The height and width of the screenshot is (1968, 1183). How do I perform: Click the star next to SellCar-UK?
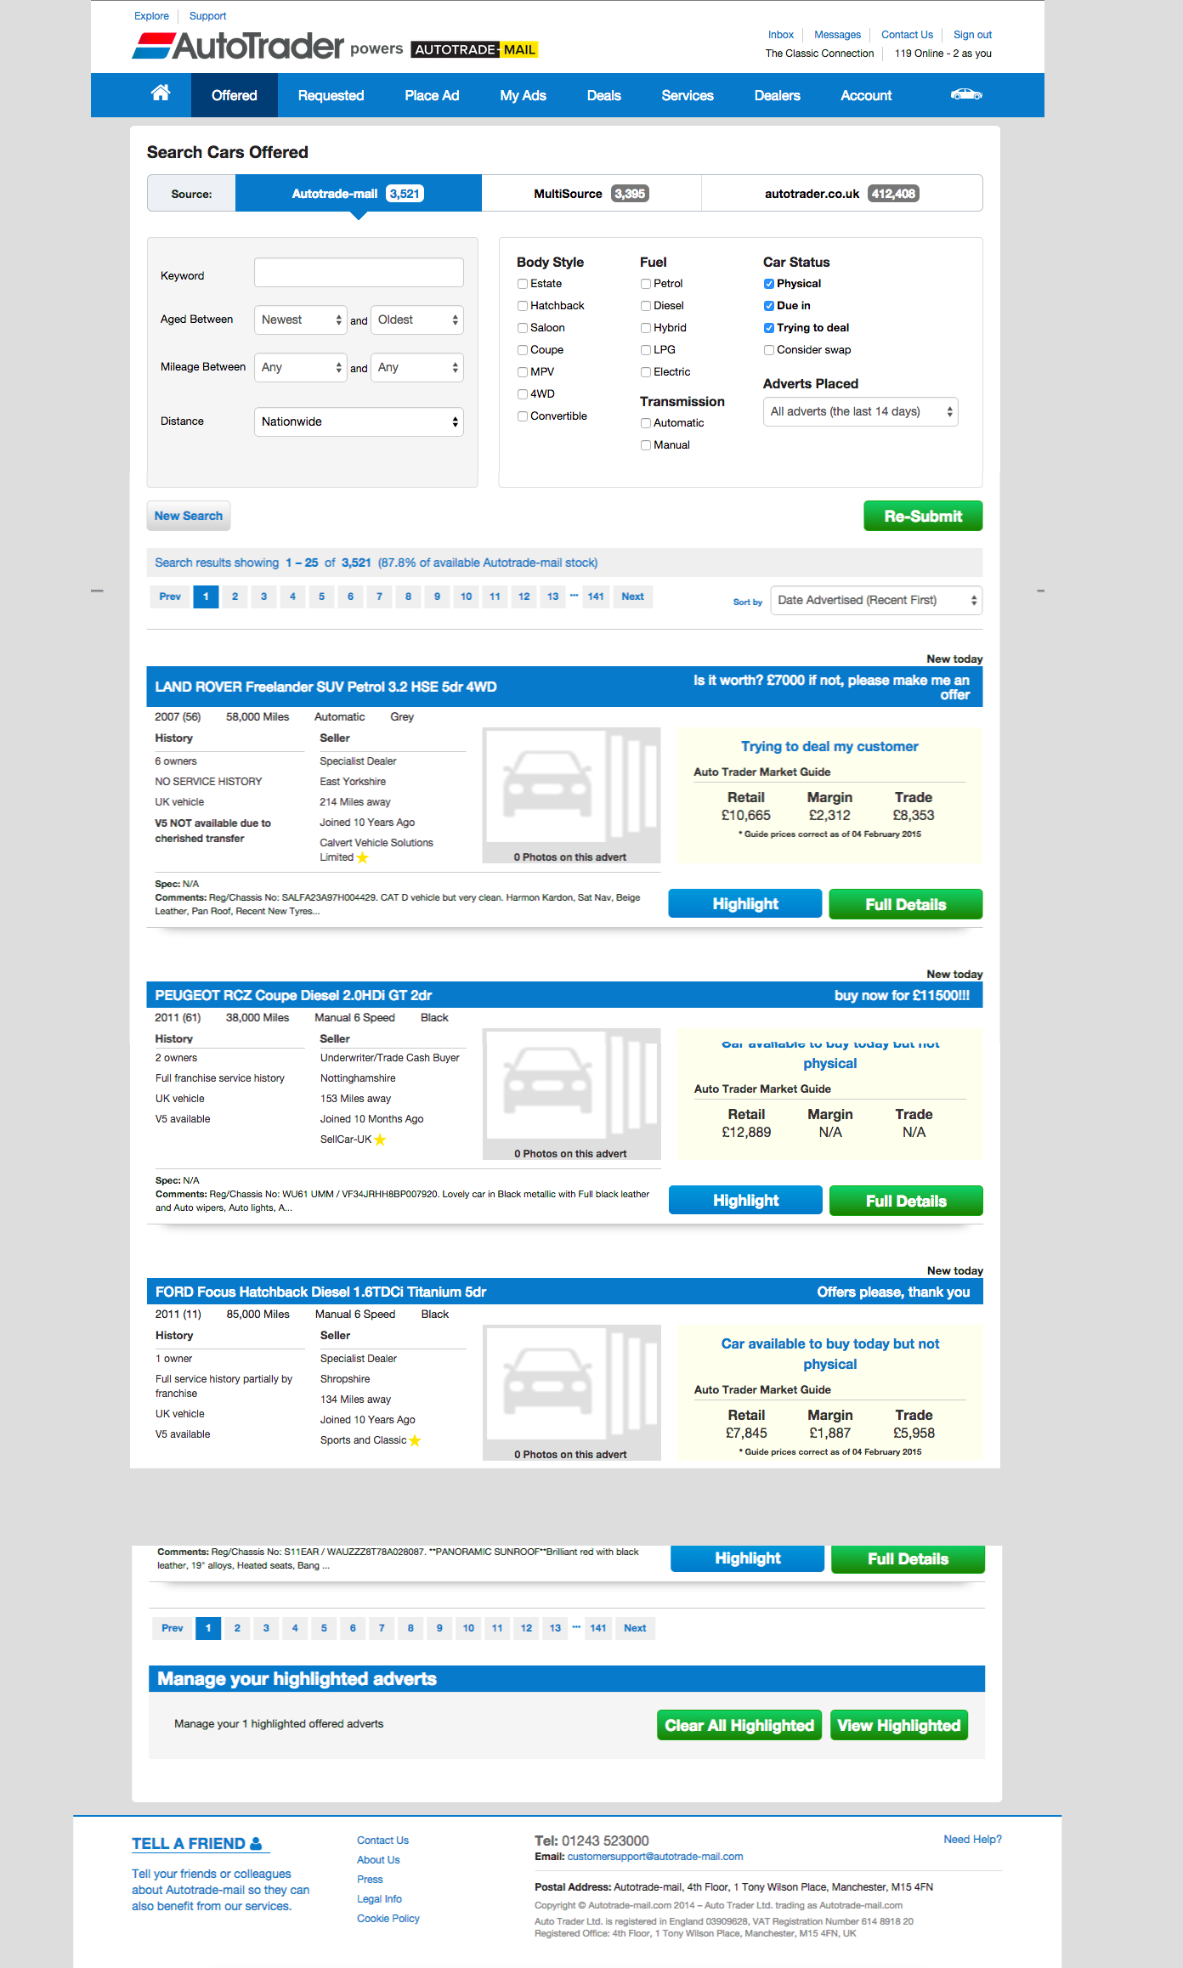coord(380,1140)
